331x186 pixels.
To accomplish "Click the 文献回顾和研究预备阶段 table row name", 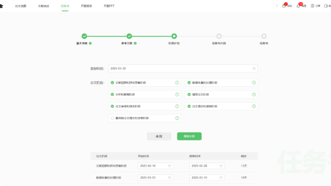I will (x=111, y=166).
